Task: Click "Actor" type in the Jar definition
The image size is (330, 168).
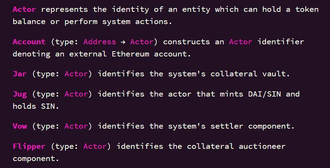Action: pyautogui.click(x=76, y=74)
